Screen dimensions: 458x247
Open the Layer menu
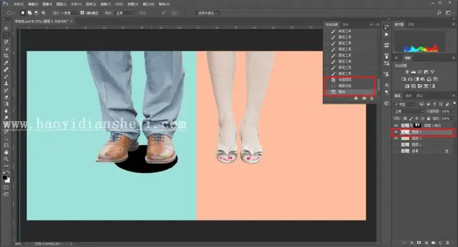[61, 4]
